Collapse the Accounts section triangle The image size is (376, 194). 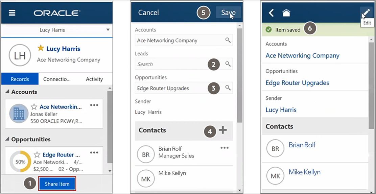(7, 91)
